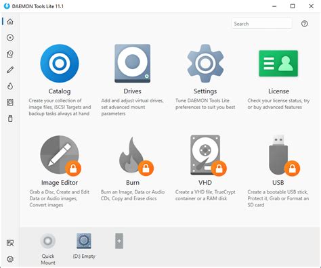Viewport: 321px width, 268px height.
Task: Click the VHD title label
Action: pyautogui.click(x=205, y=183)
